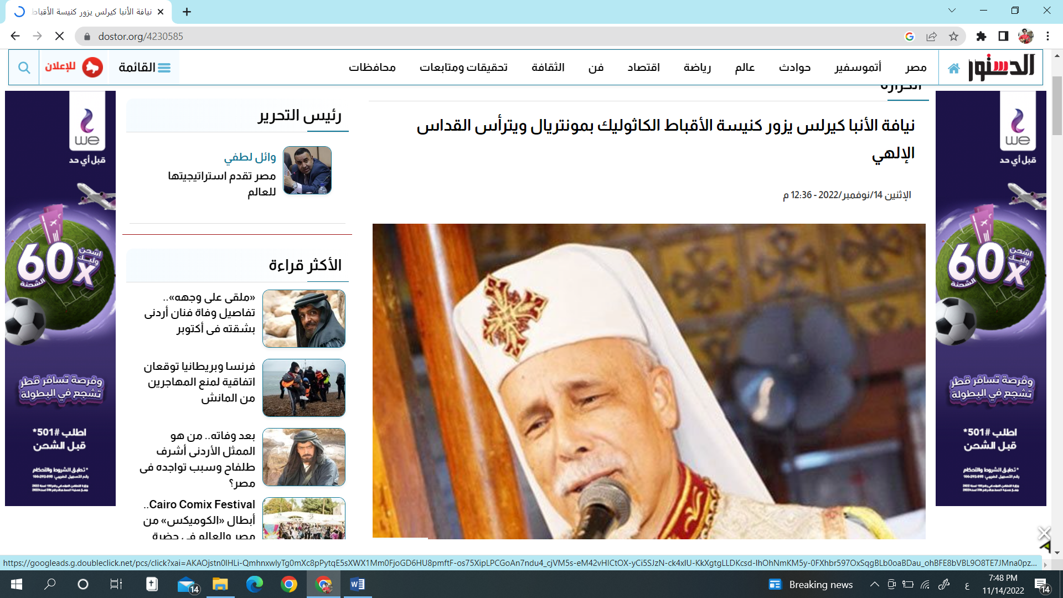The height and width of the screenshot is (598, 1063).
Task: Click the رئيس التحرير section heading
Action: pos(300,115)
